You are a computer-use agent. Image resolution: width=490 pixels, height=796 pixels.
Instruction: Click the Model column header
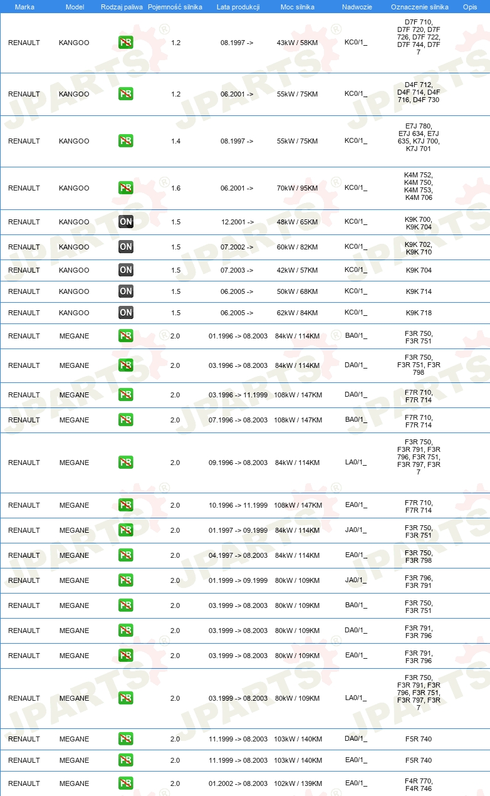pos(75,7)
